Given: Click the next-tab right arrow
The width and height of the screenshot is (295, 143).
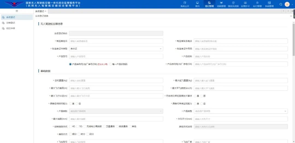Looking at the screenshot, I should pyautogui.click(x=288, y=11).
